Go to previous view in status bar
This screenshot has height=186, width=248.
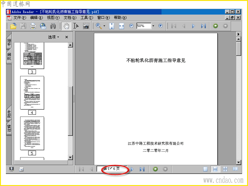click(x=155, y=169)
